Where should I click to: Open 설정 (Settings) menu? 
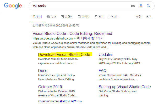click(139, 17)
